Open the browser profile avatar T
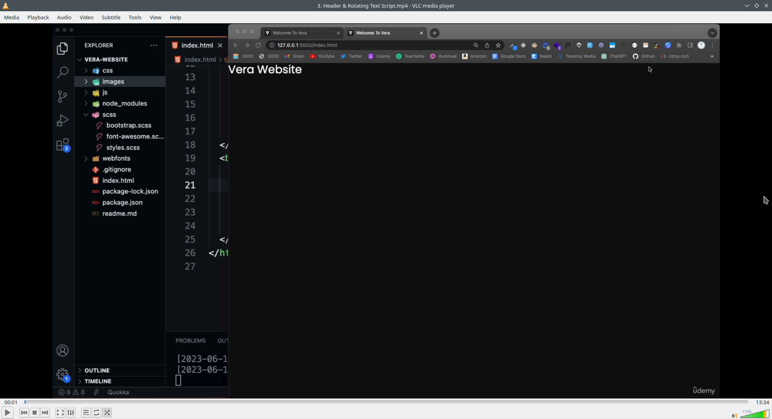The image size is (772, 419). coord(701,45)
